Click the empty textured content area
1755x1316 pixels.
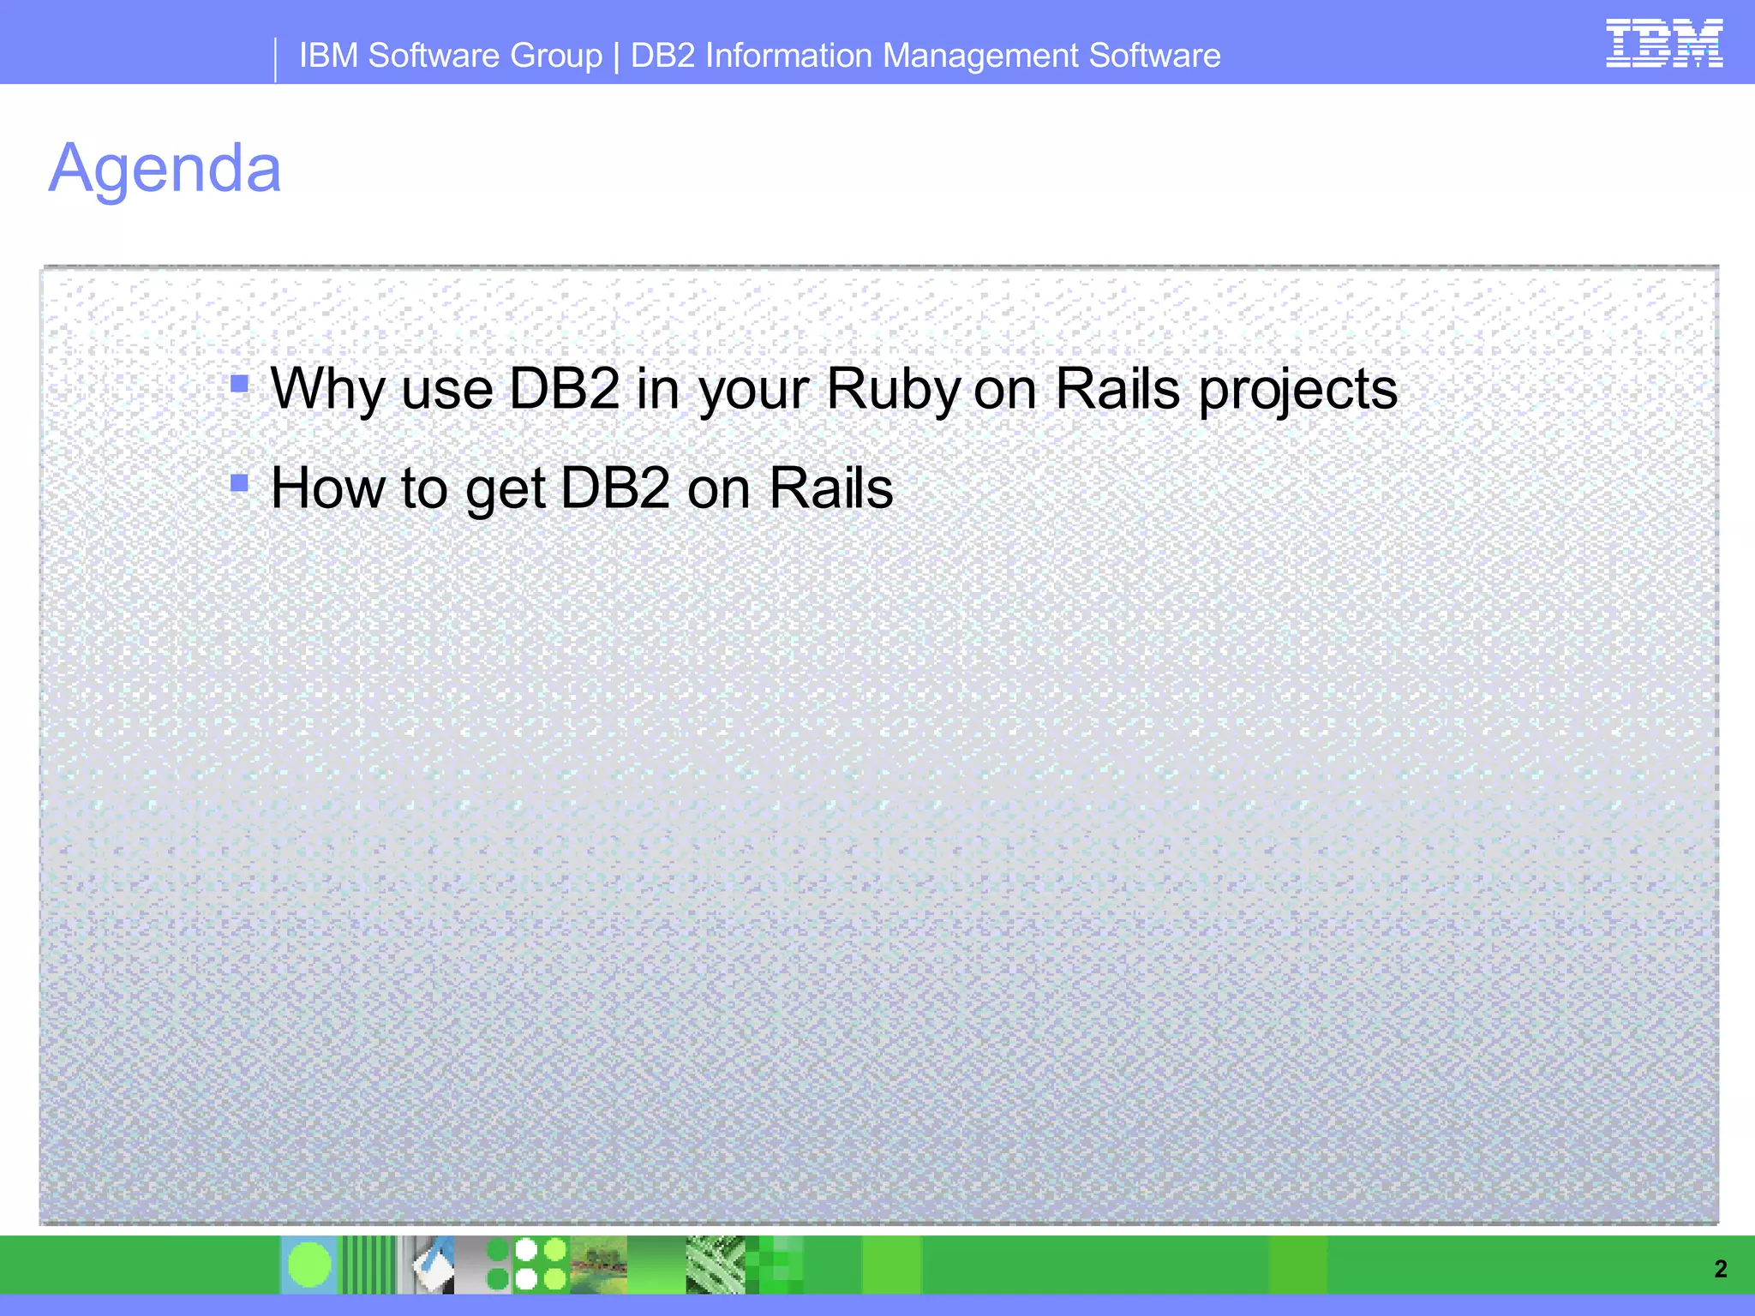click(877, 857)
